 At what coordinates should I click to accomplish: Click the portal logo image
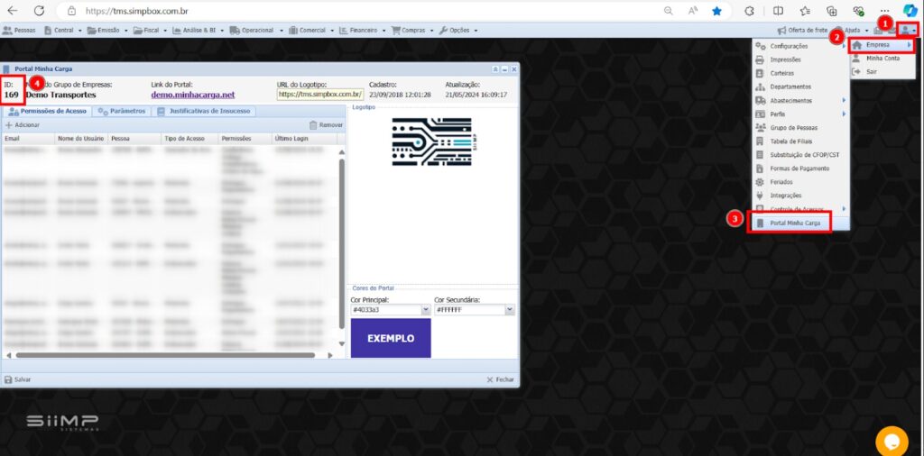[x=433, y=141]
